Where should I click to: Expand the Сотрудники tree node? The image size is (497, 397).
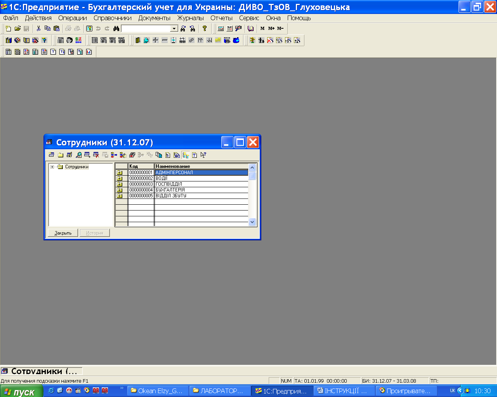click(52, 167)
